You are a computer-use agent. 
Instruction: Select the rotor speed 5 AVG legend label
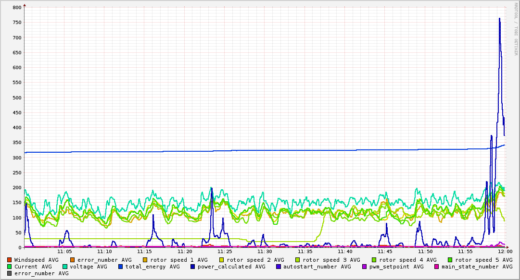(484, 260)
